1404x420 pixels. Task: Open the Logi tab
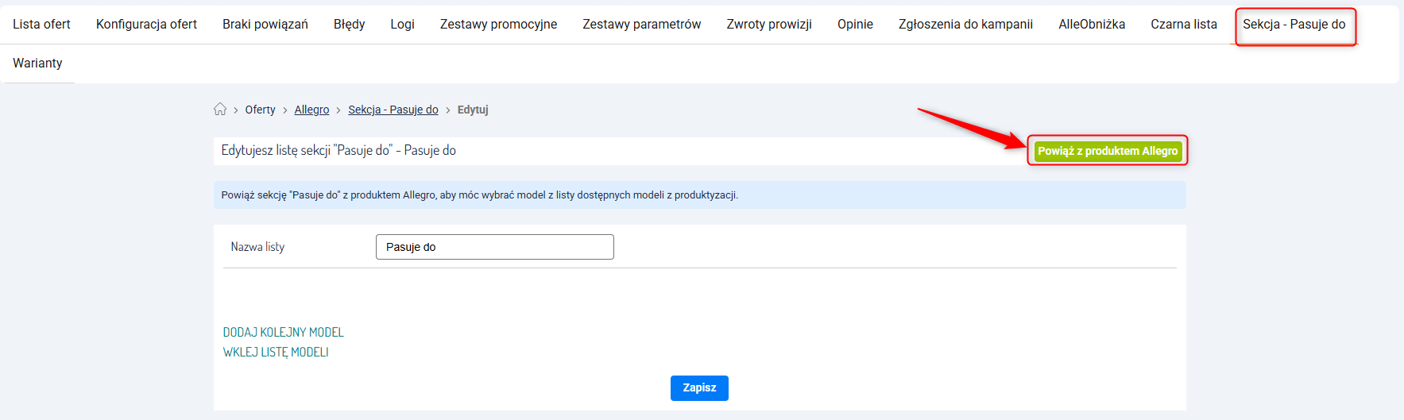pos(402,25)
